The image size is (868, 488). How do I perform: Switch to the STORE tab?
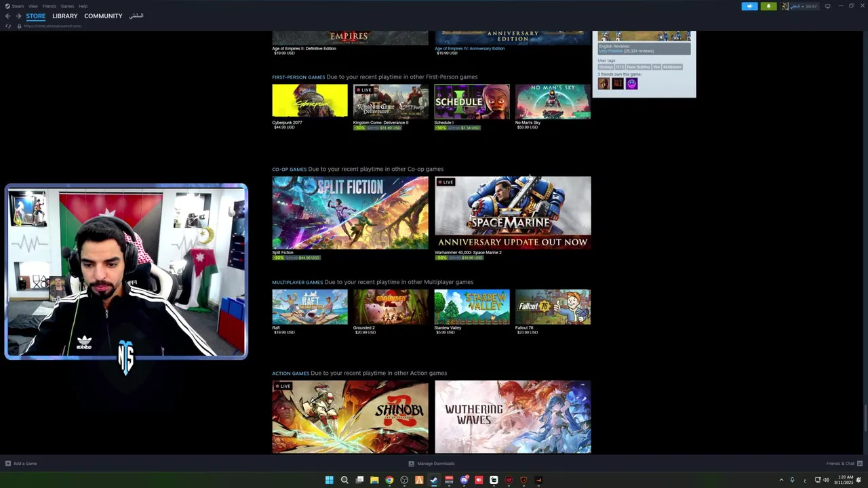click(x=36, y=16)
